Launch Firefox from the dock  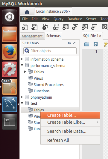10,52
